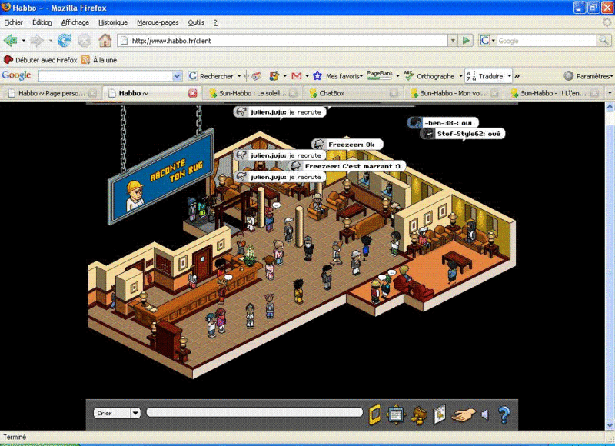The image size is (615, 446).
Task: Open the Gmail icon in Google Toolbar
Action: click(297, 76)
